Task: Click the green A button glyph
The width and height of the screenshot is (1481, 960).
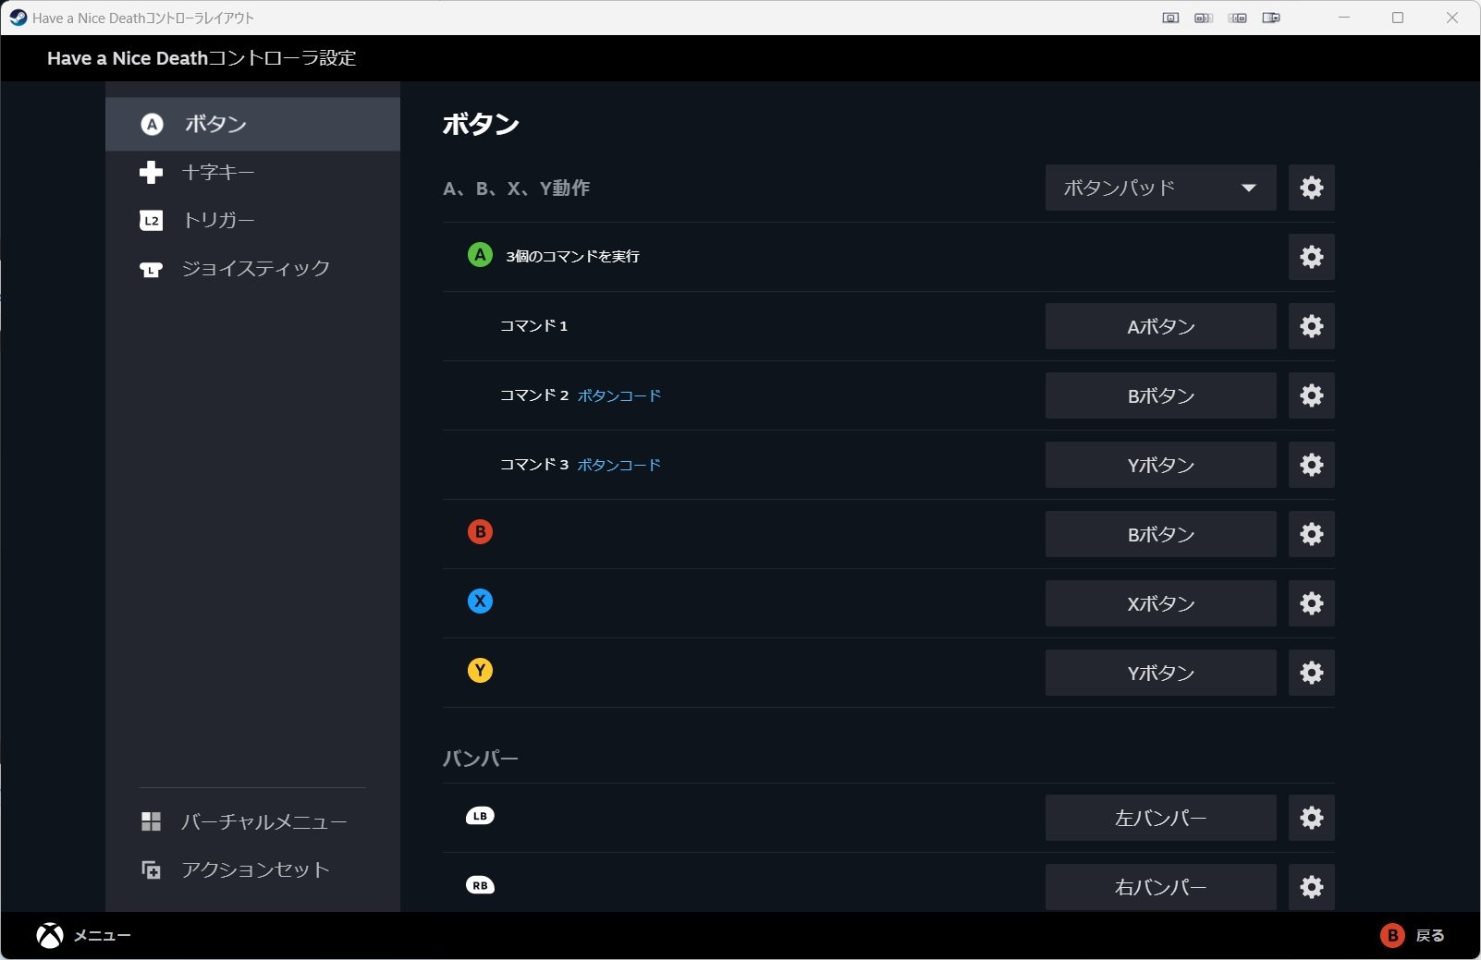Action: tap(480, 255)
